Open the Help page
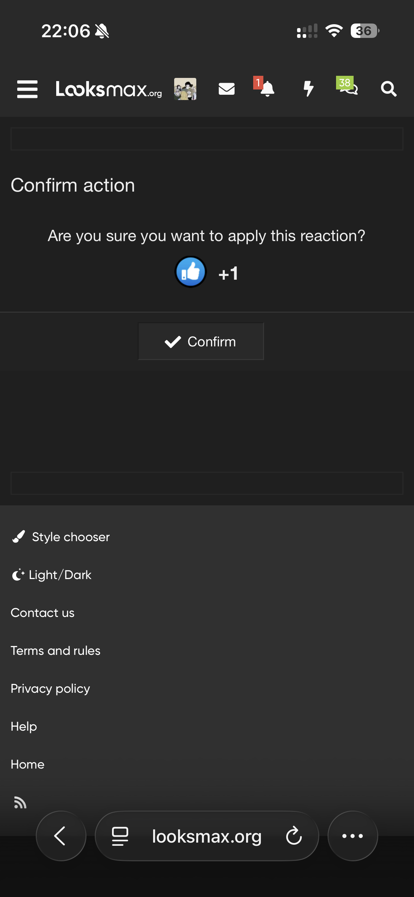This screenshot has height=897, width=414. pos(24,726)
